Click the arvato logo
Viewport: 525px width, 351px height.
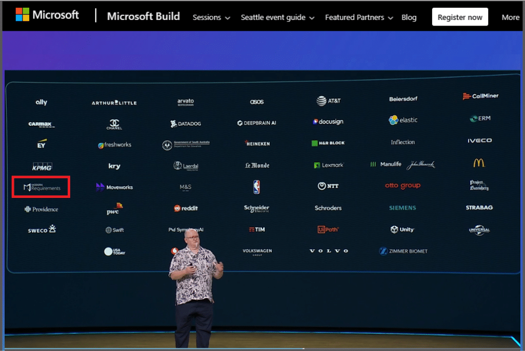click(x=186, y=102)
